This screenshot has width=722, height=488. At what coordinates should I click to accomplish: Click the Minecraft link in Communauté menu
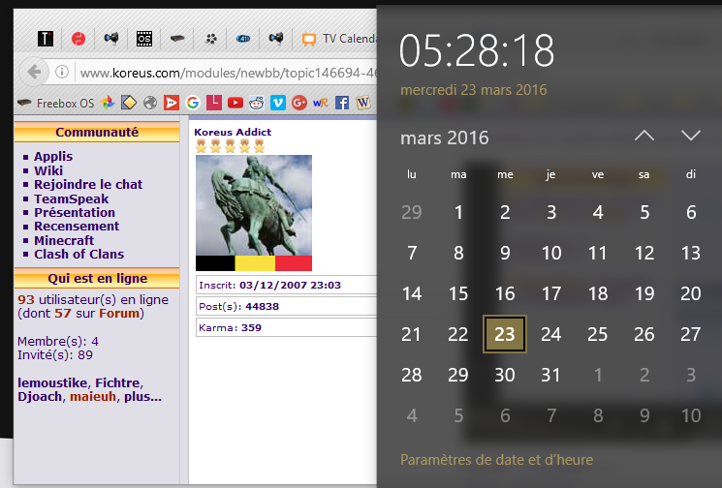tap(64, 240)
